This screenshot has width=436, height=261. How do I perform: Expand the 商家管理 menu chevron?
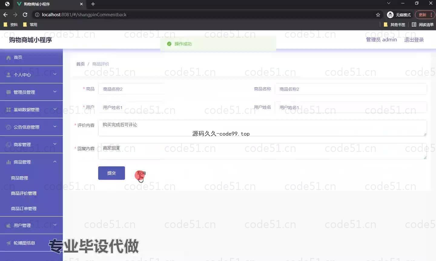tap(55, 144)
